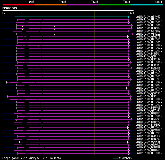Select the UniRef100_Q54H36 label
Viewport: 165px width, 160px height.
[x=148, y=142]
